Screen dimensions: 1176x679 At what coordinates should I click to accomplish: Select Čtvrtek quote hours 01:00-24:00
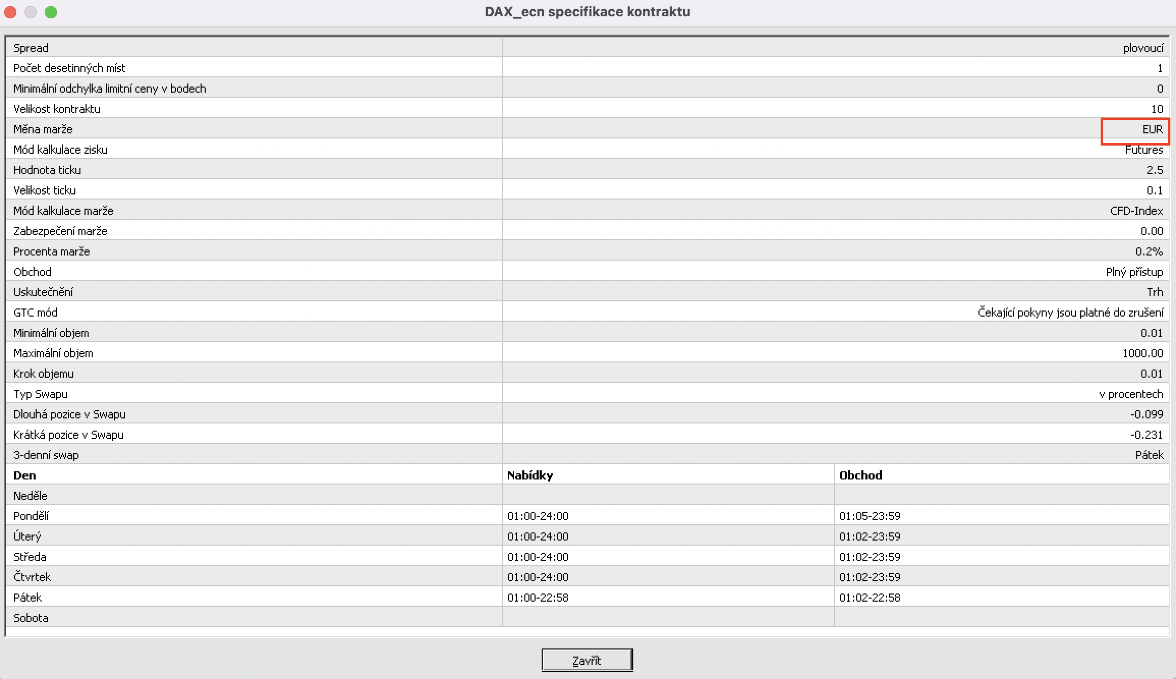pos(538,577)
